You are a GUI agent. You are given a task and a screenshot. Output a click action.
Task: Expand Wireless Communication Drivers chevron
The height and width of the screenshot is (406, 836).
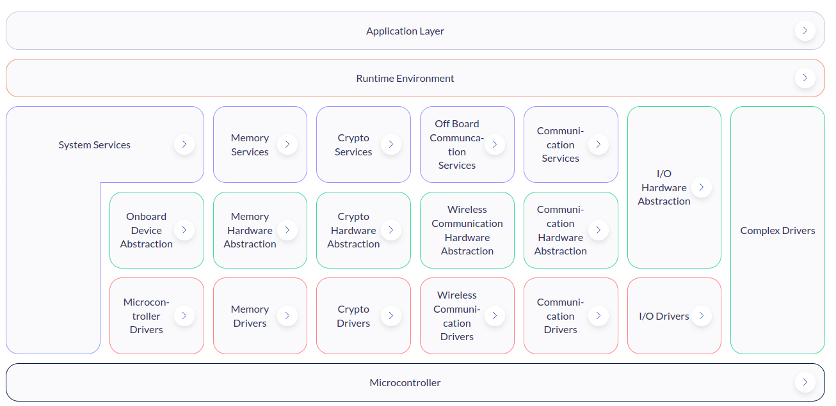click(x=494, y=316)
